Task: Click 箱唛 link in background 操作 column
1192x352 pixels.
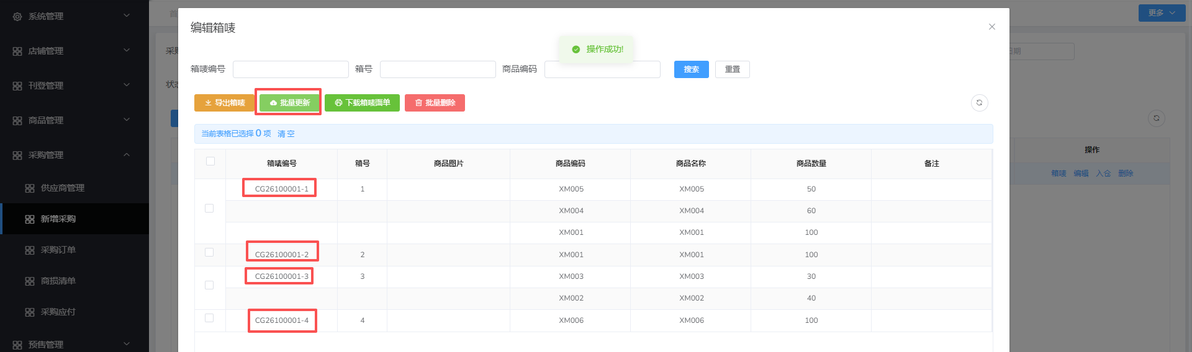Action: (x=1059, y=174)
